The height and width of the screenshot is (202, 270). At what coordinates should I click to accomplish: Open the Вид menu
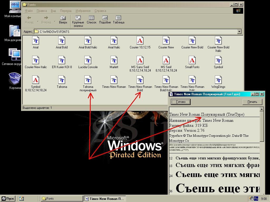(53, 11)
